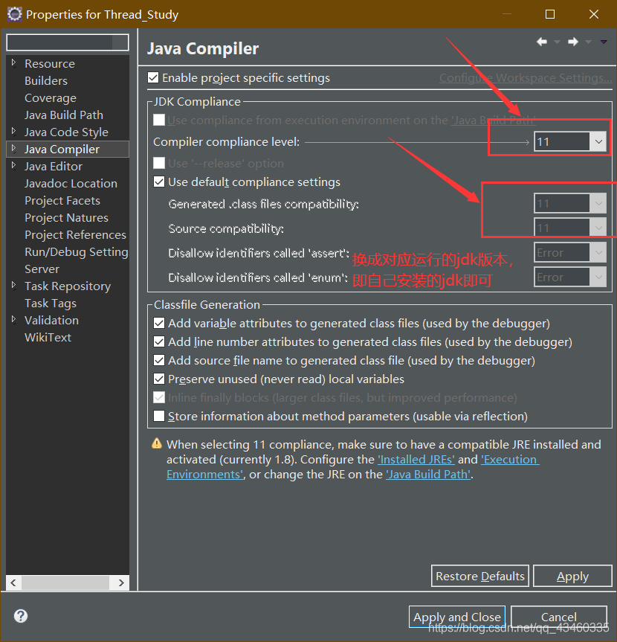Image resolution: width=617 pixels, height=642 pixels.
Task: Toggle Enable project specific settings
Action: tap(153, 77)
